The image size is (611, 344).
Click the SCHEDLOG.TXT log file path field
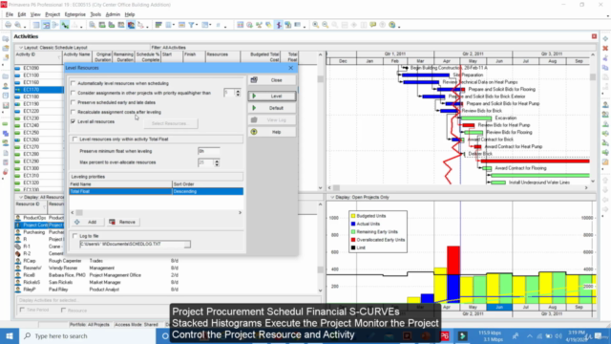[133, 245]
